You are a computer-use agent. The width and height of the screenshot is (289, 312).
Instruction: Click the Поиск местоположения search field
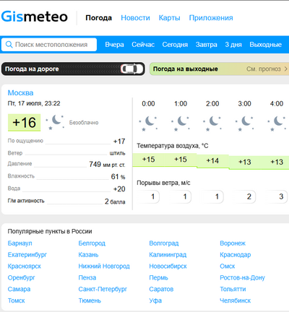(49, 45)
